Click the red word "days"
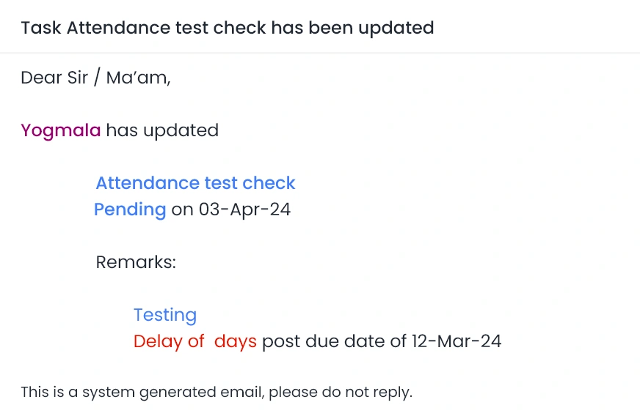 pos(236,341)
